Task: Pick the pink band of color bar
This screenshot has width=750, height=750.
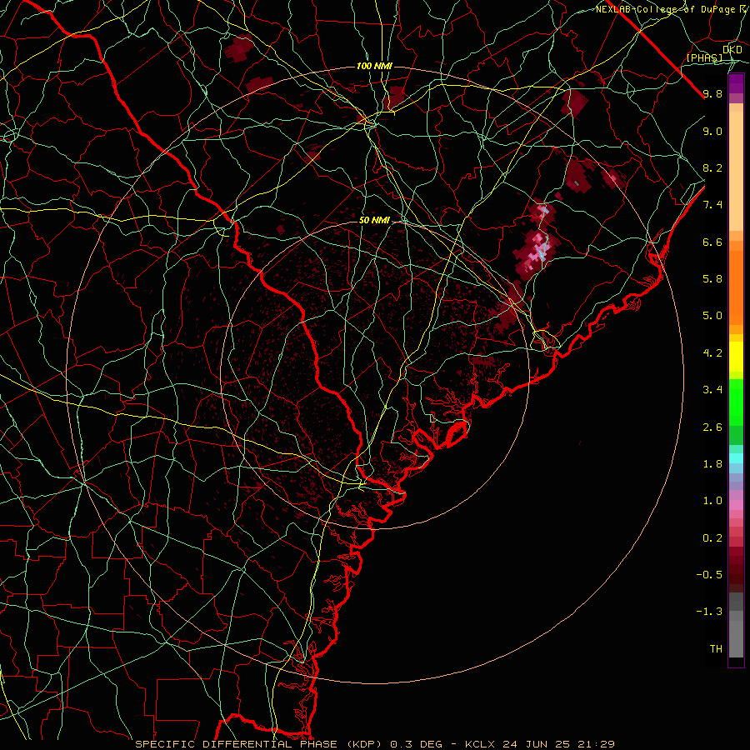Action: [x=736, y=505]
